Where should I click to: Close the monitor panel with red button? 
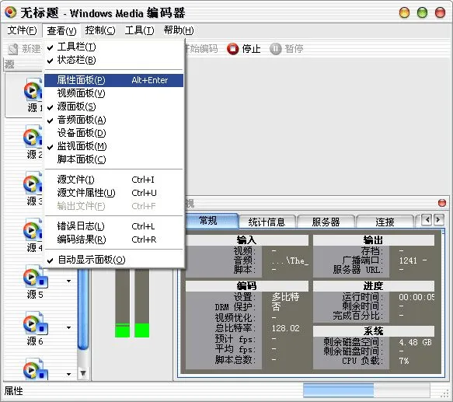[441, 203]
